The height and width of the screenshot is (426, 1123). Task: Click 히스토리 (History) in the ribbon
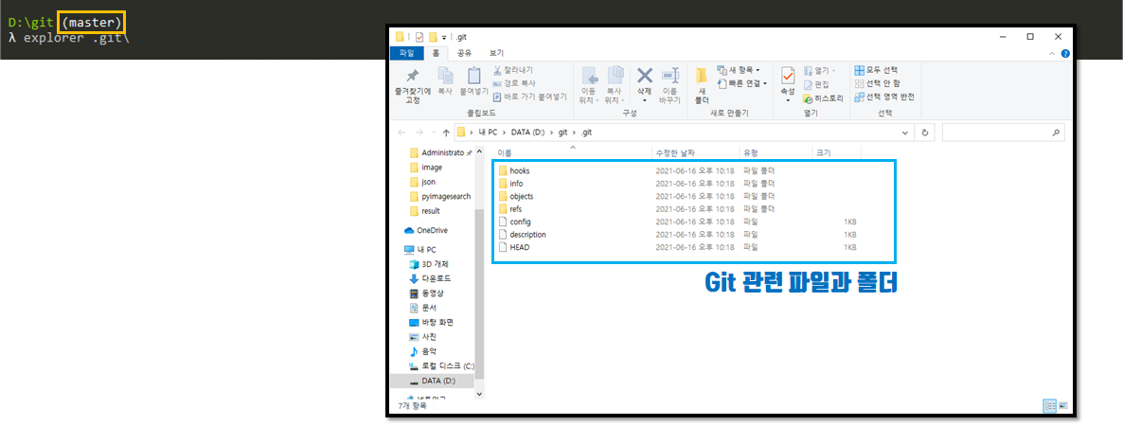point(823,98)
